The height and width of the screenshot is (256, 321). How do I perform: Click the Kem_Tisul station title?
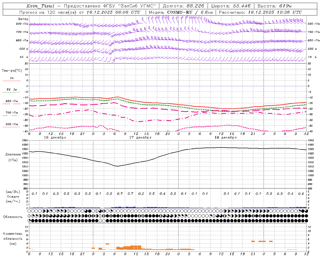pos(40,6)
